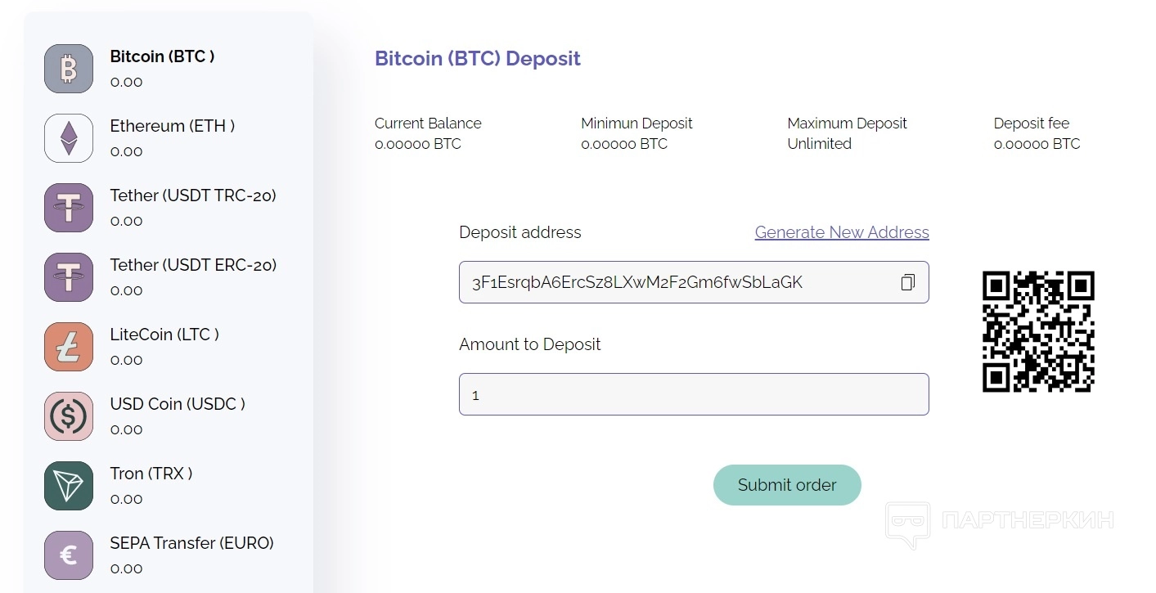The image size is (1156, 593).
Task: Click the Tether TRC-20 icon
Action: 69,208
